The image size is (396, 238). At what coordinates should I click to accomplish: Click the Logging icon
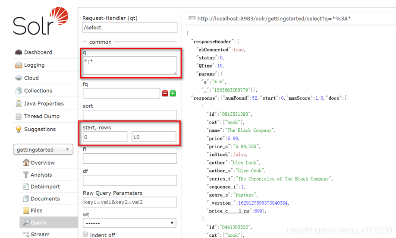pos(19,65)
